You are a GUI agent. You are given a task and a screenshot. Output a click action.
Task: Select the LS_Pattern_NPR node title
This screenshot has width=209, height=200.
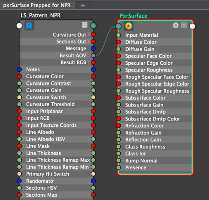coord(40,16)
